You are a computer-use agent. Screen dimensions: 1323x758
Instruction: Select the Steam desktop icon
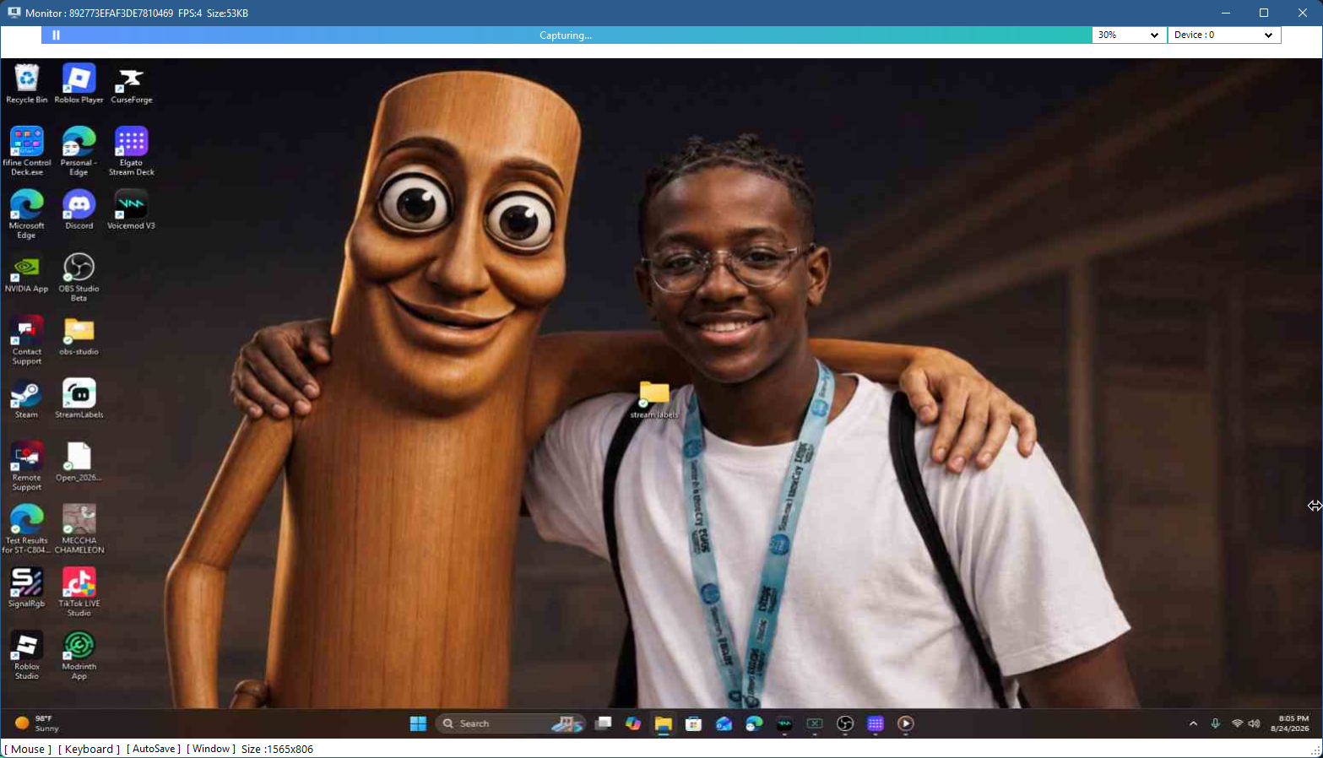26,398
